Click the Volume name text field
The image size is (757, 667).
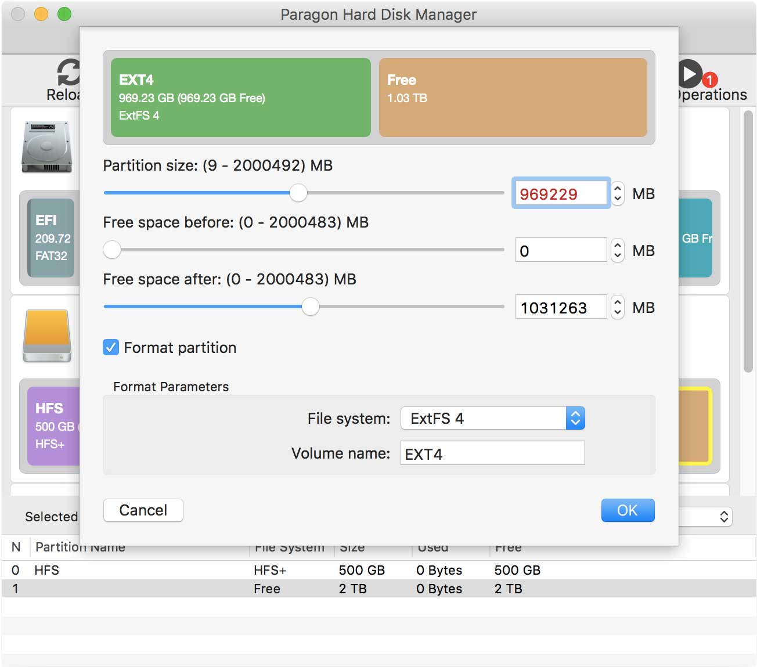492,453
